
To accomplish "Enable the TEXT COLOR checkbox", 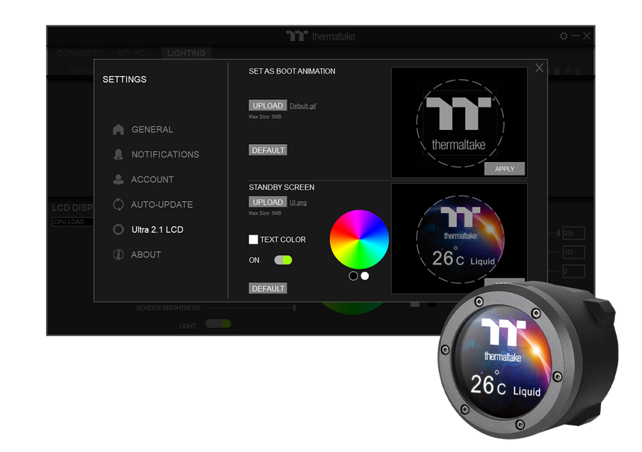I will (253, 239).
